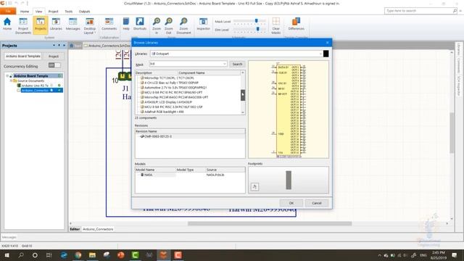Click the Search button in Browse Libraries
Screen dimensions: 464x261
point(237,64)
